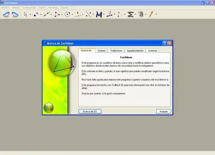Open the Archivo menu
The height and width of the screenshot is (155, 215).
click(5, 7)
